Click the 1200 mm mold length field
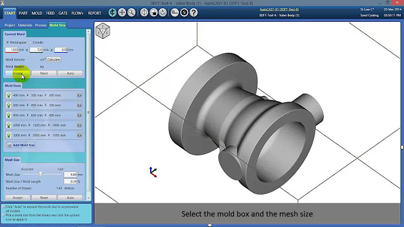The width and height of the screenshot is (404, 227). coord(12,49)
